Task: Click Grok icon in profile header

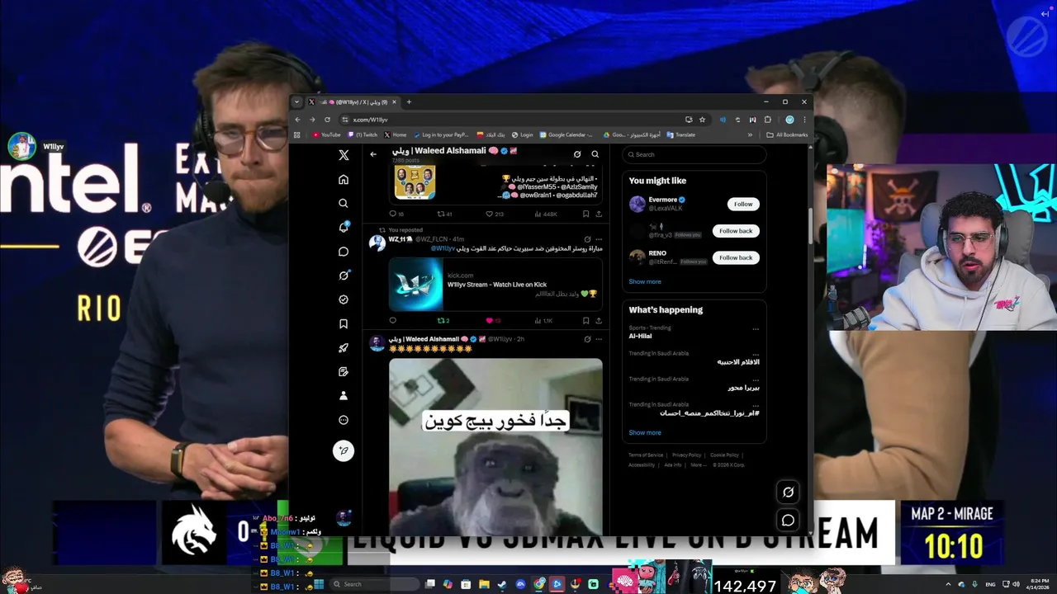Action: pos(577,154)
